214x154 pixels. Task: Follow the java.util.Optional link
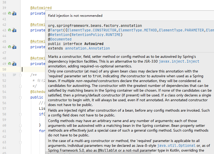click(176, 146)
